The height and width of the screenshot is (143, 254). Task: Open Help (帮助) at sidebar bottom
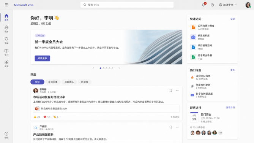pyautogui.click(x=6, y=135)
